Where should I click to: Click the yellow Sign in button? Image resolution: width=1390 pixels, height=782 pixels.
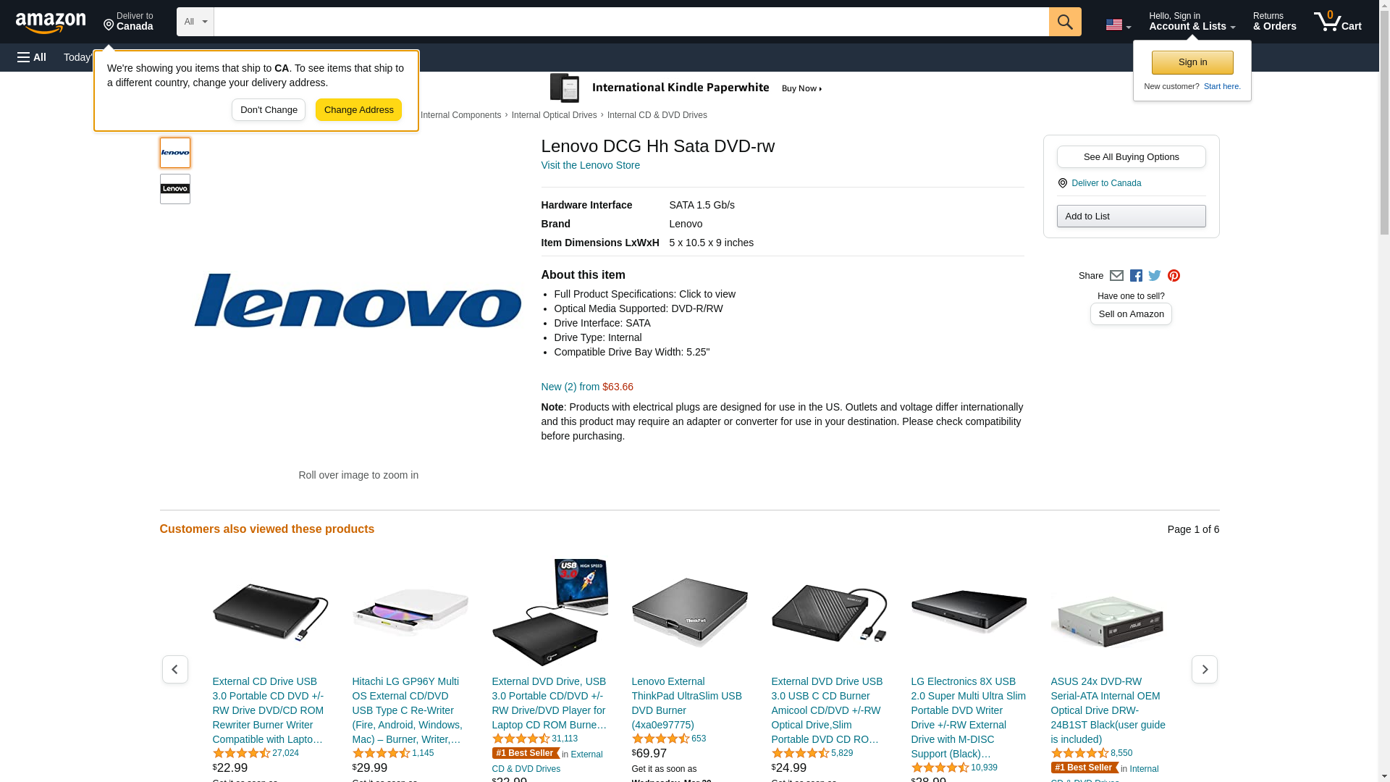(1192, 62)
